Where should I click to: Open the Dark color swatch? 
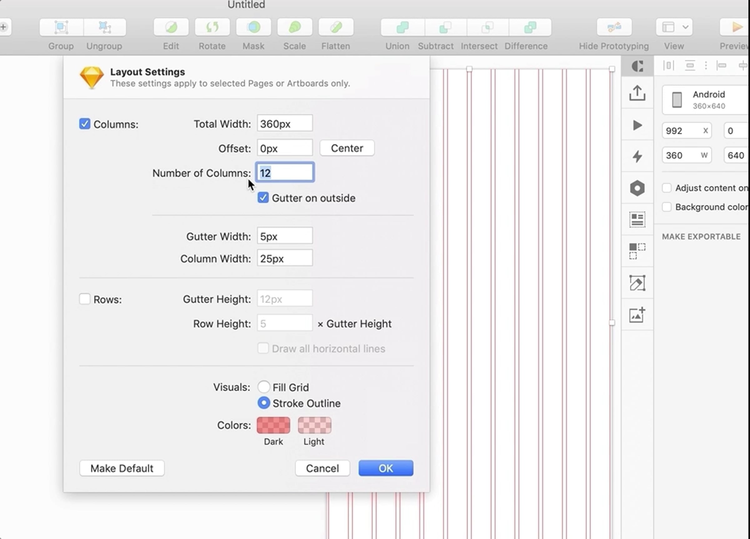(273, 425)
